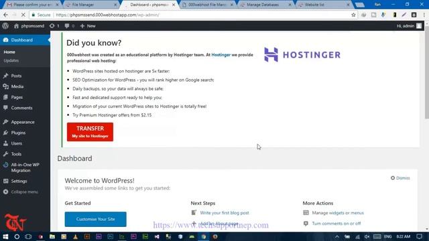Click Customise Your Site button
The height and width of the screenshot is (241, 429).
95,219
